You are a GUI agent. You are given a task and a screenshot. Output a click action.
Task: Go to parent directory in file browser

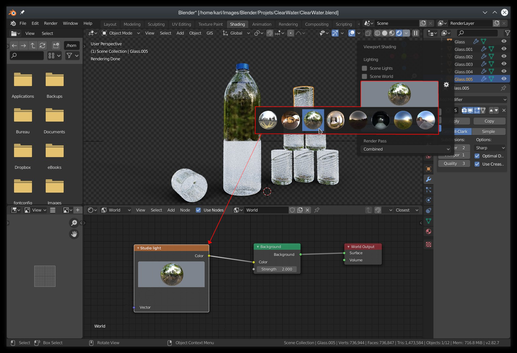coord(33,45)
